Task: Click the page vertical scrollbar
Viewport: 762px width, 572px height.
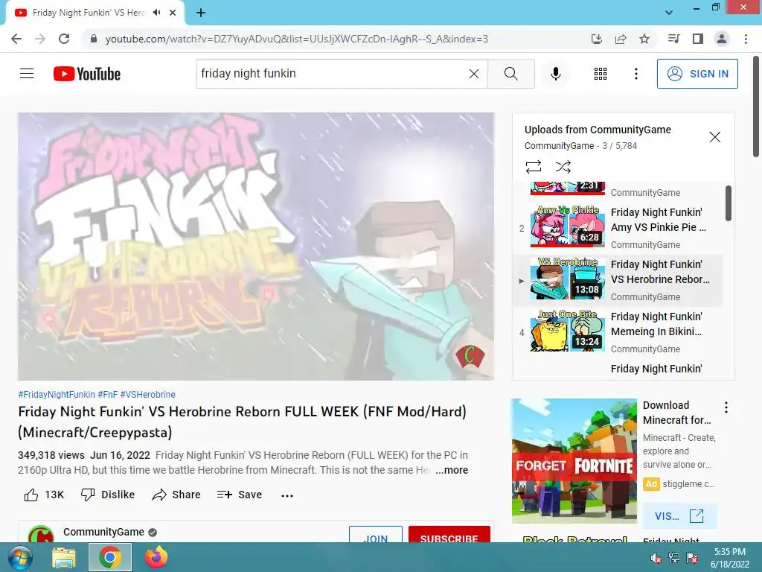Action: pos(757,107)
